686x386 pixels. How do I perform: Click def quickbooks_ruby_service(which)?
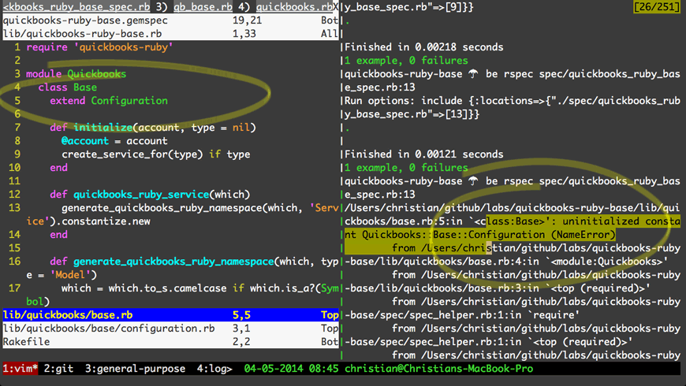pyautogui.click(x=150, y=194)
